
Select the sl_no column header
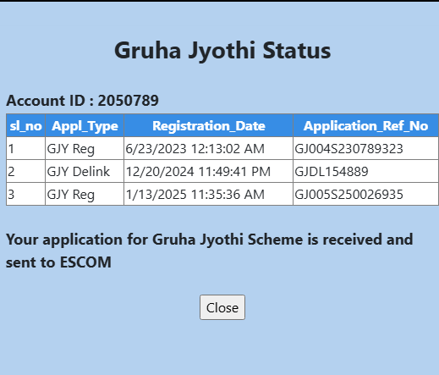(25, 125)
